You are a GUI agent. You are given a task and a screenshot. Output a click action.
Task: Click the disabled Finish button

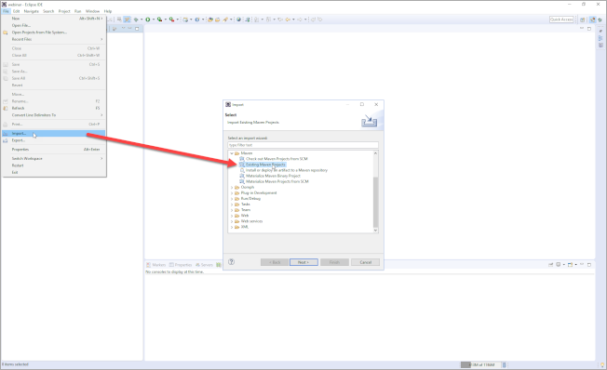pos(334,262)
